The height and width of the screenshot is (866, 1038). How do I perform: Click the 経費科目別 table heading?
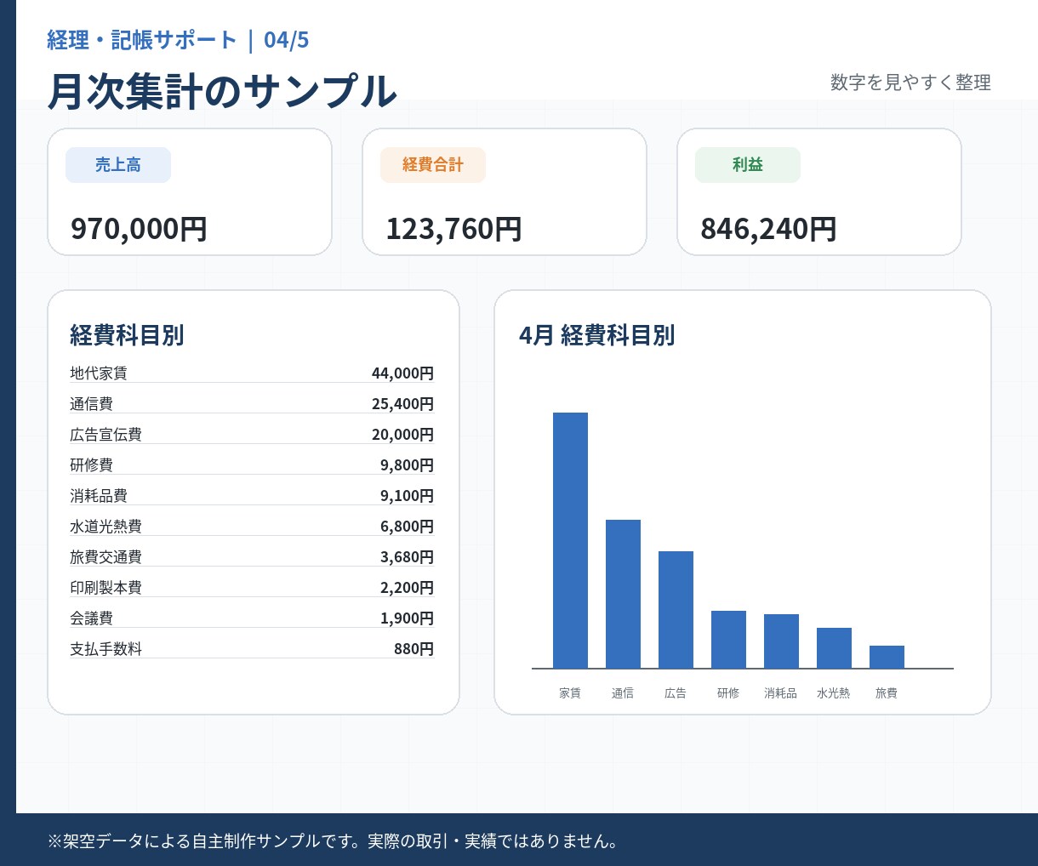127,335
